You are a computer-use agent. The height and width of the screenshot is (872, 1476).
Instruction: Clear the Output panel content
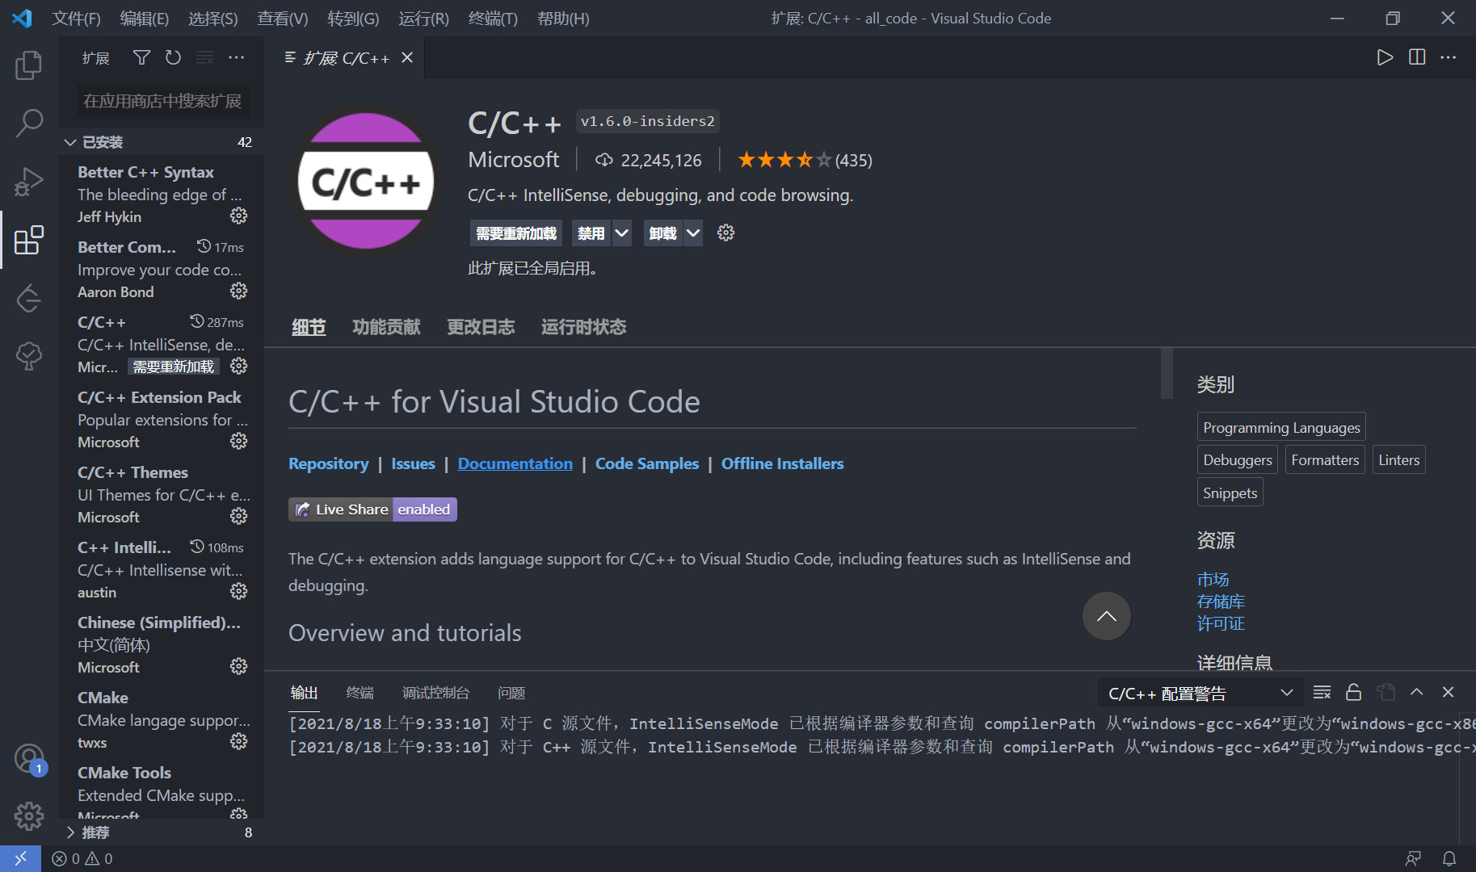[1322, 692]
